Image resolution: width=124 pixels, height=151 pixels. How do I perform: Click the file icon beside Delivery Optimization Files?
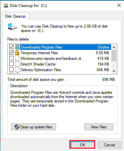coord(17,70)
